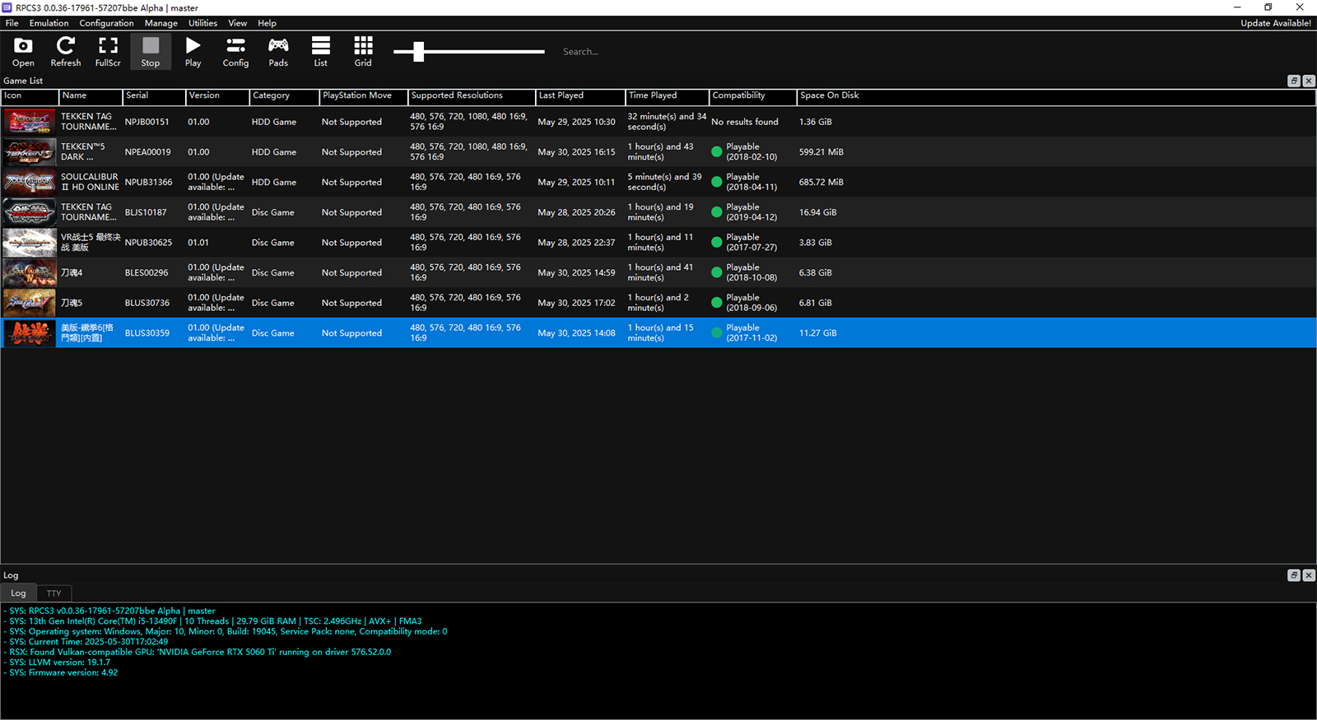Viewport: 1317px width, 720px height.
Task: Start the selected game with Play
Action: point(193,51)
